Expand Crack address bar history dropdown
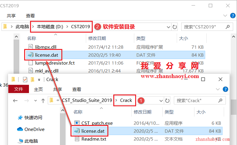 click(161, 101)
